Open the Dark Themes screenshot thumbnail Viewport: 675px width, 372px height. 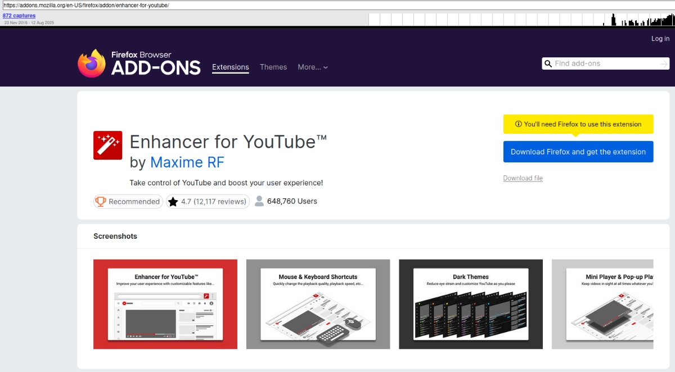point(471,304)
